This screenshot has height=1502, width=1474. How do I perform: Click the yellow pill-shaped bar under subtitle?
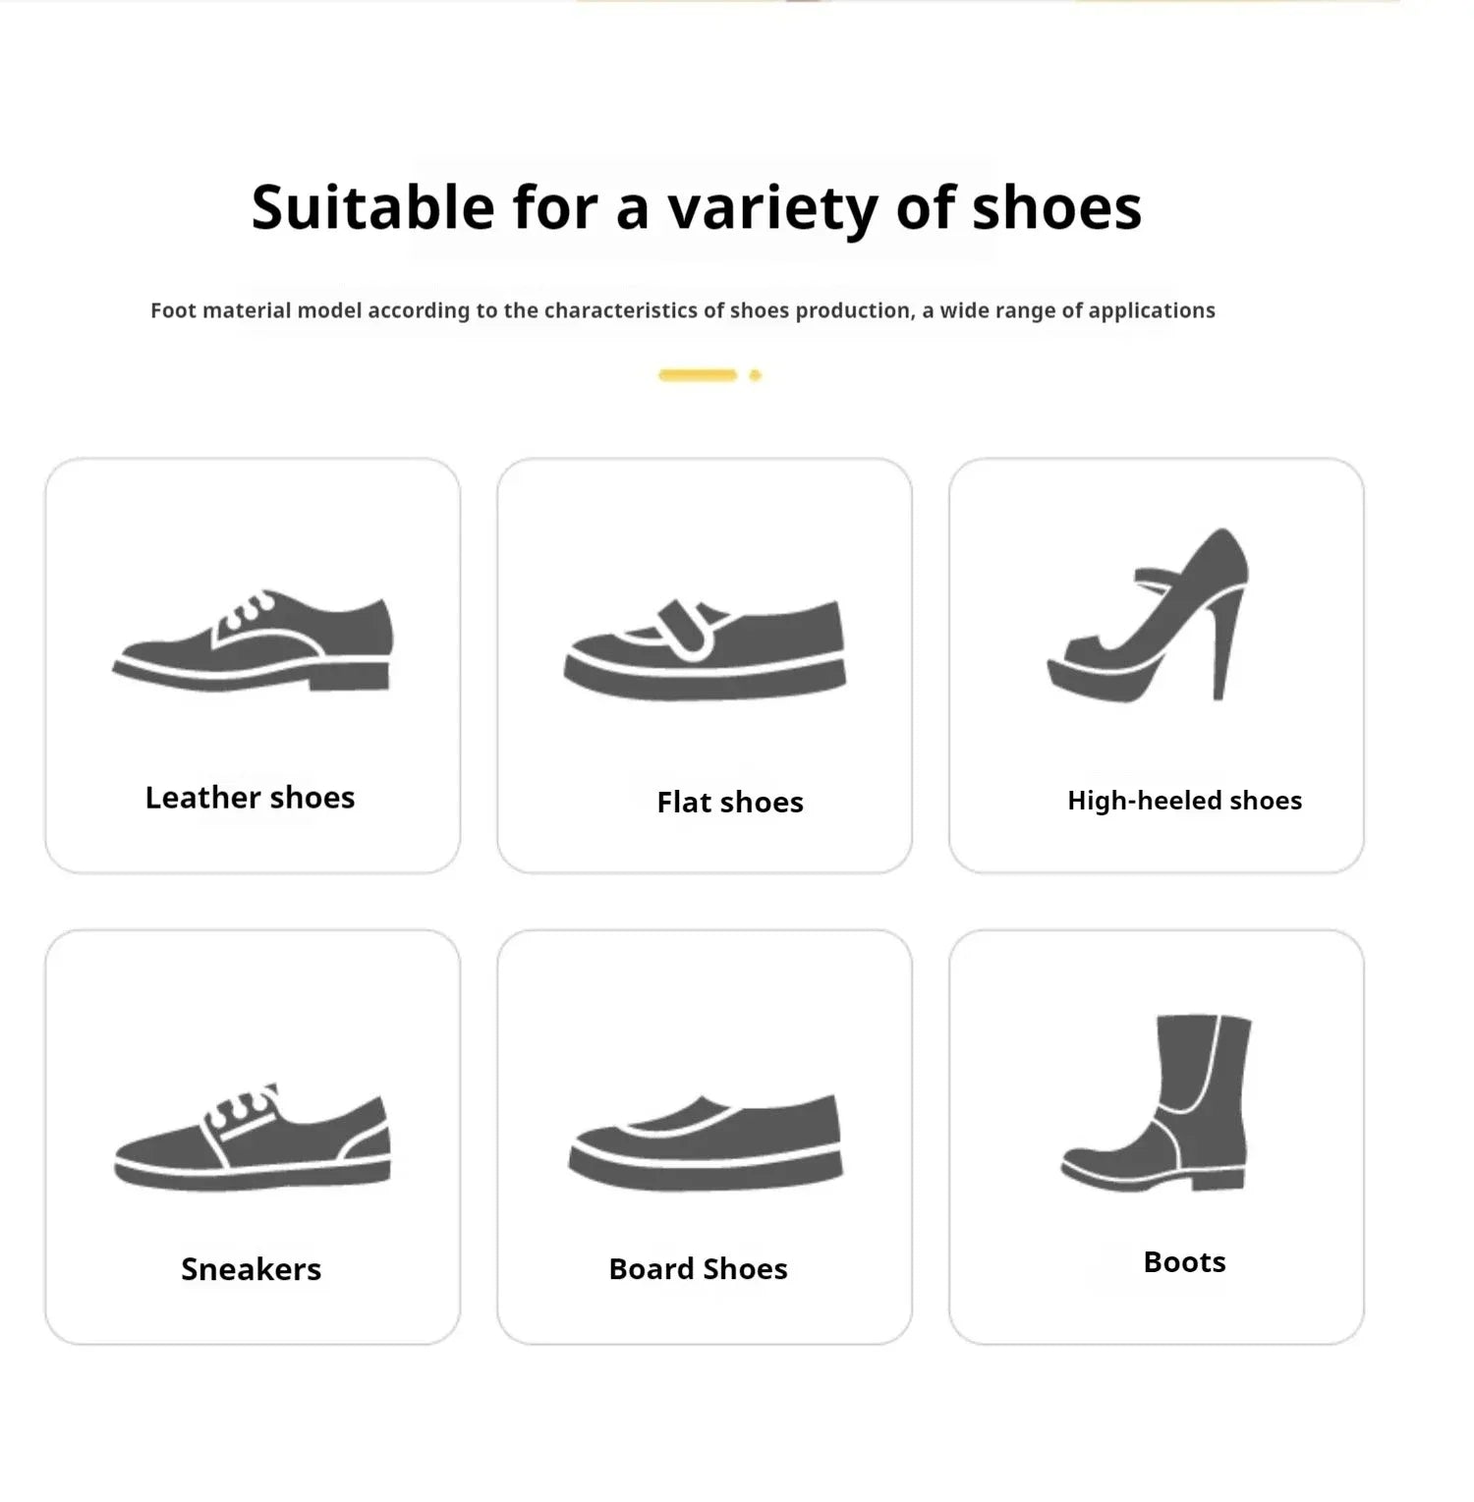[x=698, y=375]
